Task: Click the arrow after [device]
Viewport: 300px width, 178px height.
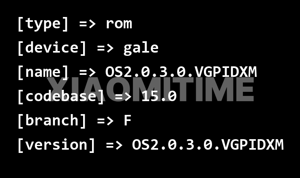Action: (x=105, y=48)
